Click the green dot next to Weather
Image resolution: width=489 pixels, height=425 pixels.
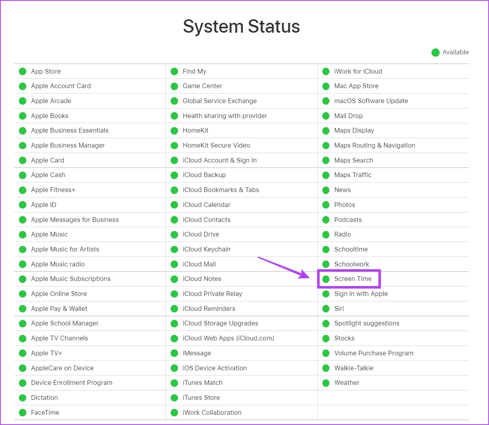[x=326, y=383]
